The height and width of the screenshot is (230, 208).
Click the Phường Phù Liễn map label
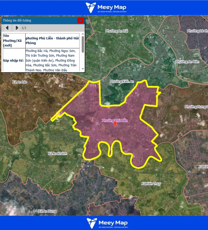pos(115,120)
